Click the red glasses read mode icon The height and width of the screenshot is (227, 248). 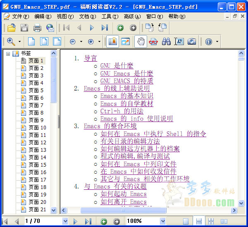[x=153, y=41]
